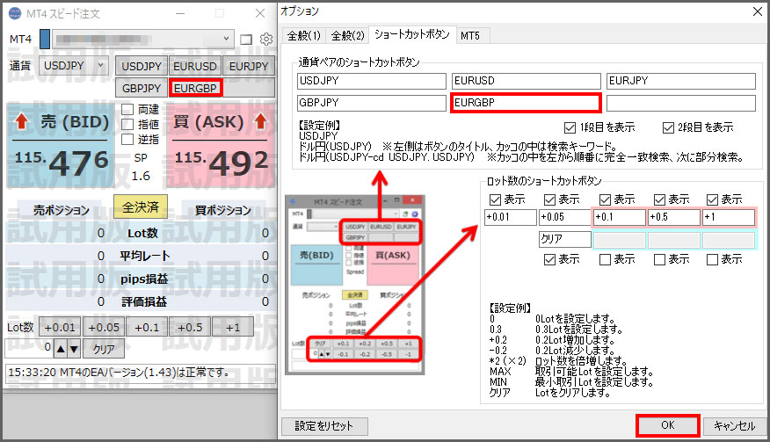Select EURJPY shortcut button in speed order window
This screenshot has width=770, height=442.
coord(249,66)
